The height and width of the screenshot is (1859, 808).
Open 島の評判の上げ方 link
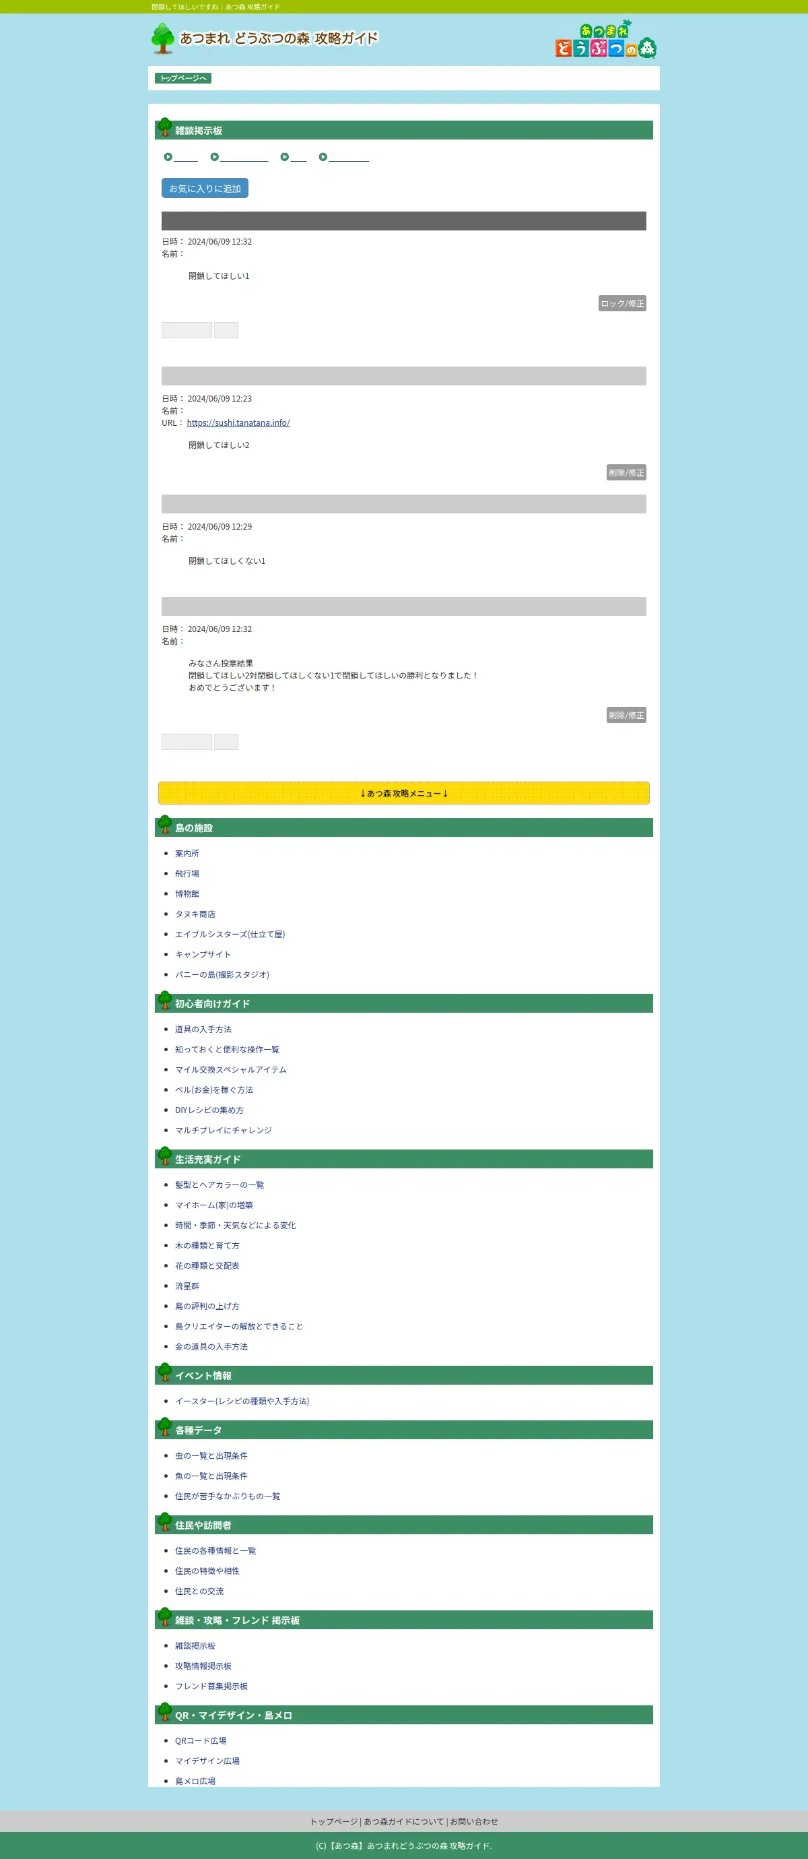[x=207, y=1306]
